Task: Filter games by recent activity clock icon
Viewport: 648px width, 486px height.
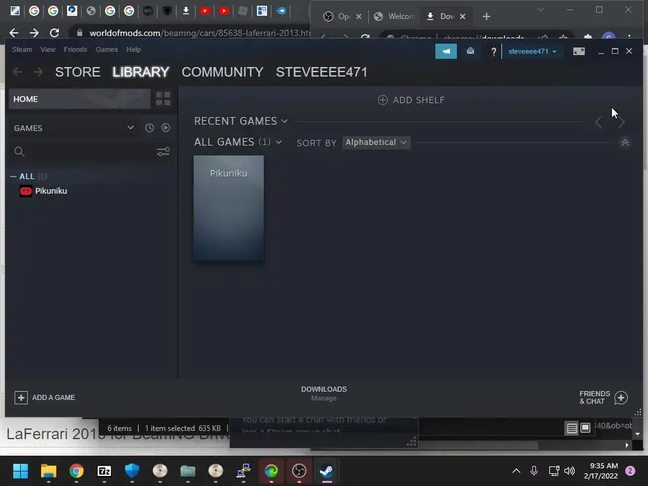Action: pos(149,128)
